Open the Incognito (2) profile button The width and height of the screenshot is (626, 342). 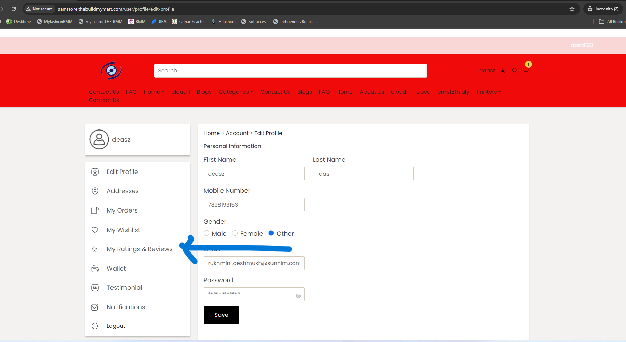[x=603, y=9]
